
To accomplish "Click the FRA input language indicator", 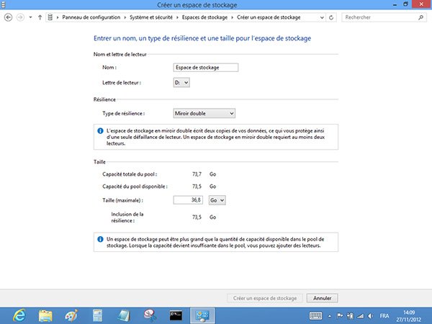I will click(x=384, y=316).
